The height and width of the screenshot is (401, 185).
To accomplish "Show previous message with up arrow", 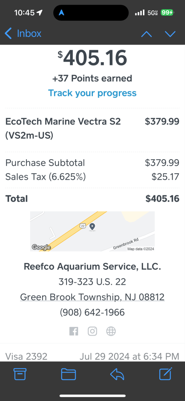I will pos(147,34).
